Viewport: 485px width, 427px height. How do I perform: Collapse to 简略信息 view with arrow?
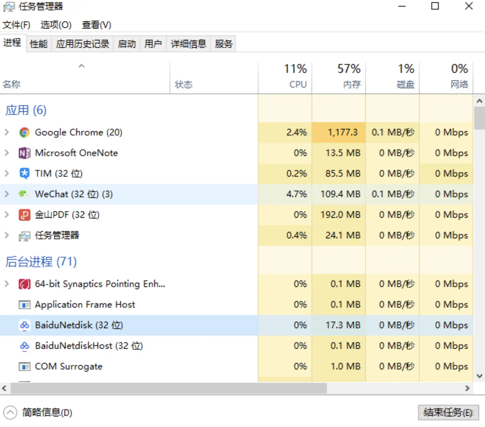pyautogui.click(x=10, y=413)
